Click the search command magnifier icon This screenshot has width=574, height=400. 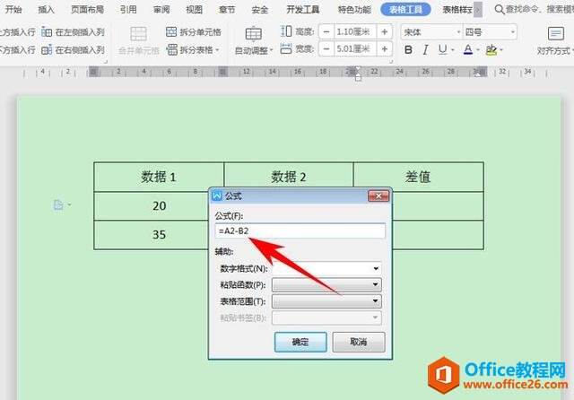tap(500, 9)
